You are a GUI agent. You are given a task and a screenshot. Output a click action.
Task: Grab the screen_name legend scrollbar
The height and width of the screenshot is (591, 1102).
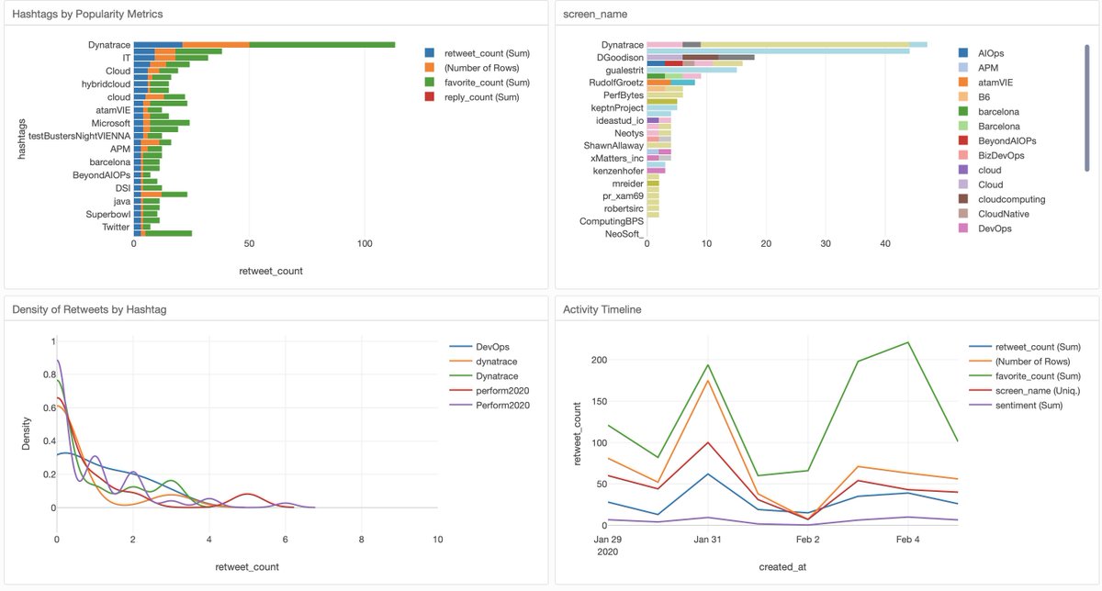tap(1087, 108)
